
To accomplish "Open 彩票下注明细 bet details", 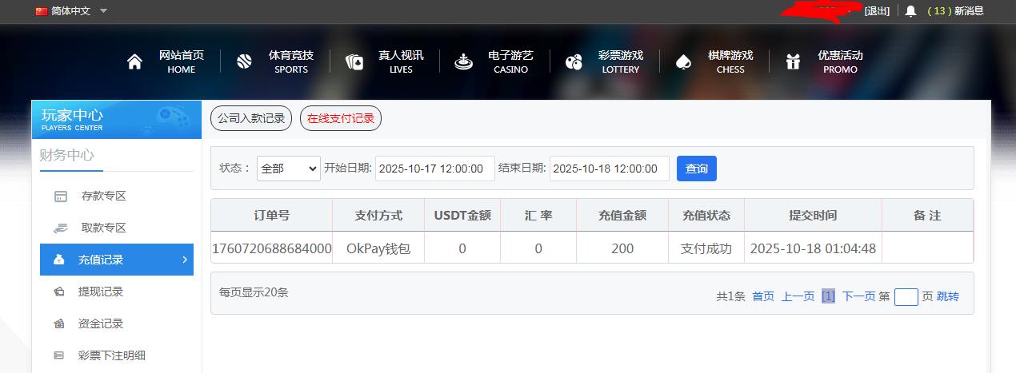I will pos(112,356).
